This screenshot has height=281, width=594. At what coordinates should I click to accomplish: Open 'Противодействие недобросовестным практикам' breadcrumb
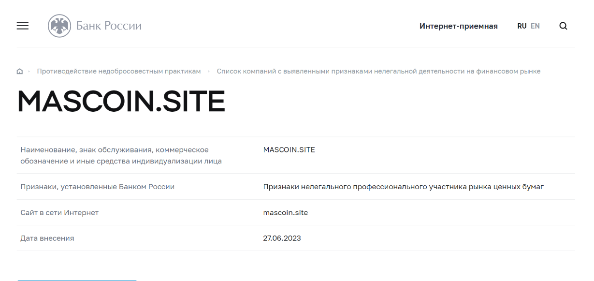click(119, 72)
